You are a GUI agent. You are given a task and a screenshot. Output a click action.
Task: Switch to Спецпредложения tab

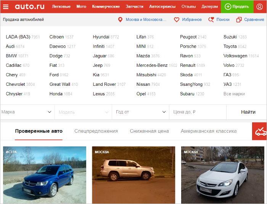tap(96, 131)
